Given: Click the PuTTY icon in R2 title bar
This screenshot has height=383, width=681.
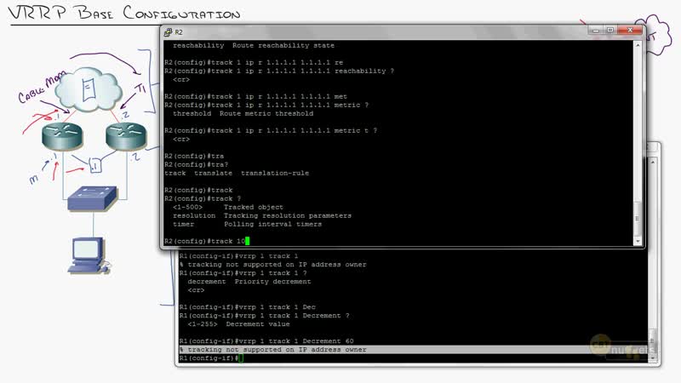Looking at the screenshot, I should click(168, 32).
